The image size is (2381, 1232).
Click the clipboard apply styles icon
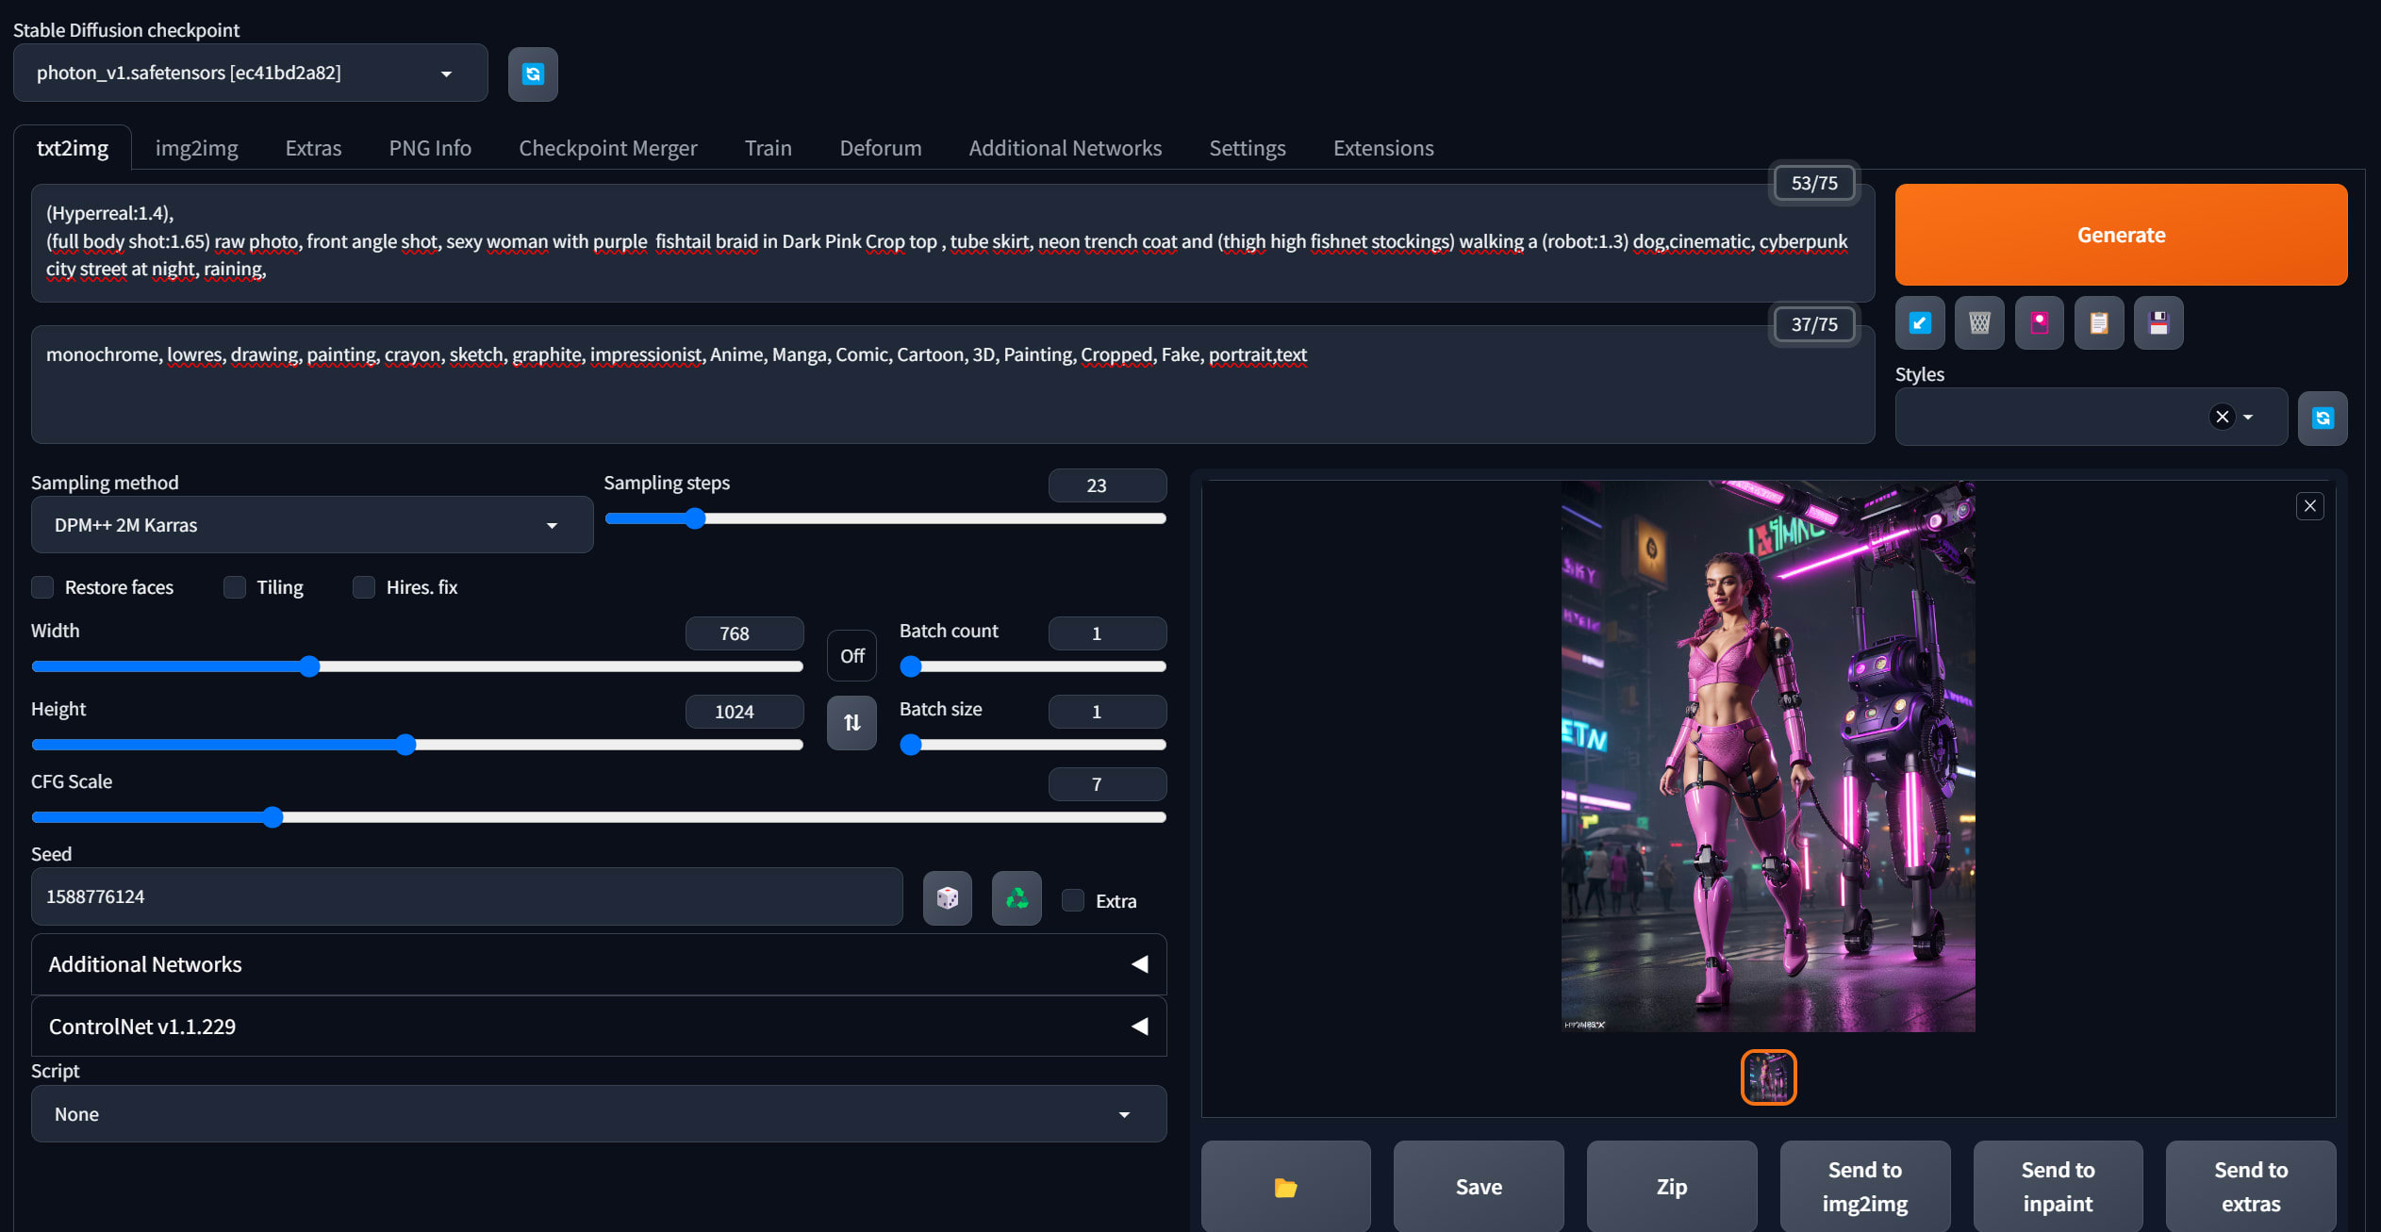[2099, 323]
